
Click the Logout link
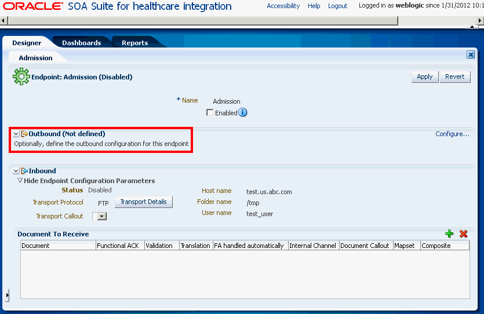click(338, 6)
